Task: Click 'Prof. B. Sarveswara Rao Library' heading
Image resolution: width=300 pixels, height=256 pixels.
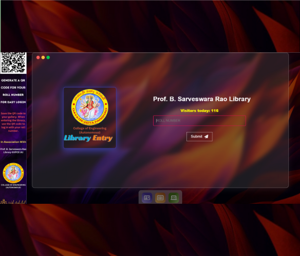Action: click(202, 99)
